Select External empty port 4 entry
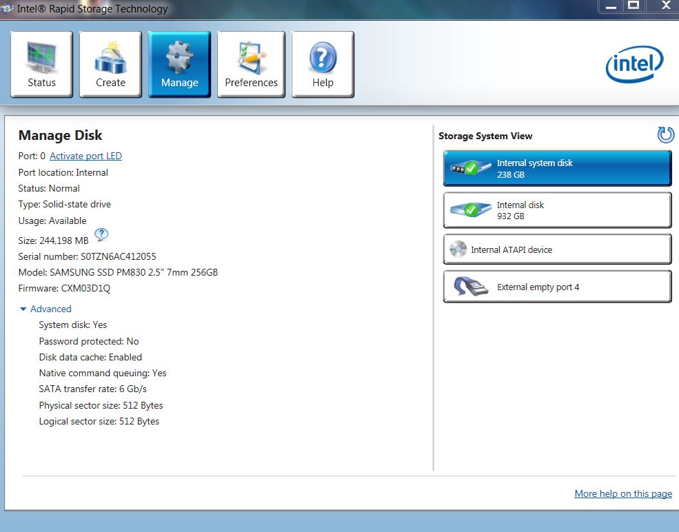The image size is (679, 532). 557,287
